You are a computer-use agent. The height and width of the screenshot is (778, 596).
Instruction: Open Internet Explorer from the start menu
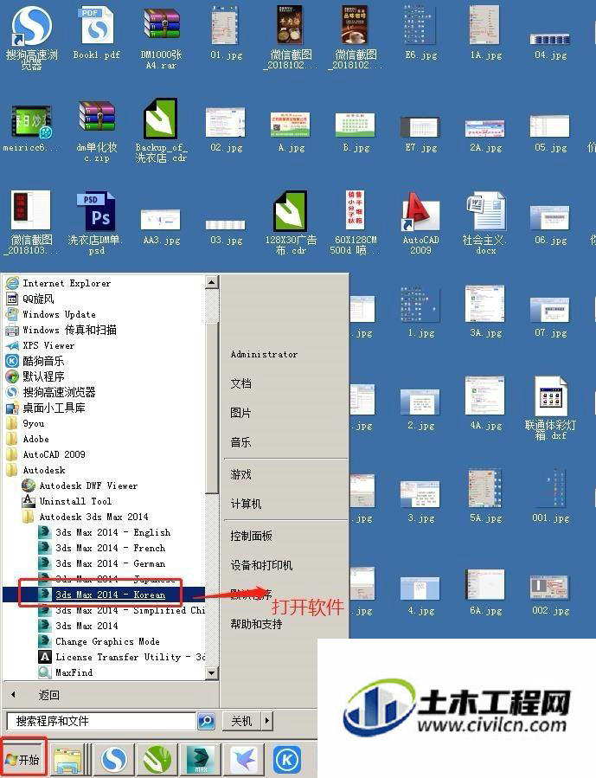coord(67,283)
